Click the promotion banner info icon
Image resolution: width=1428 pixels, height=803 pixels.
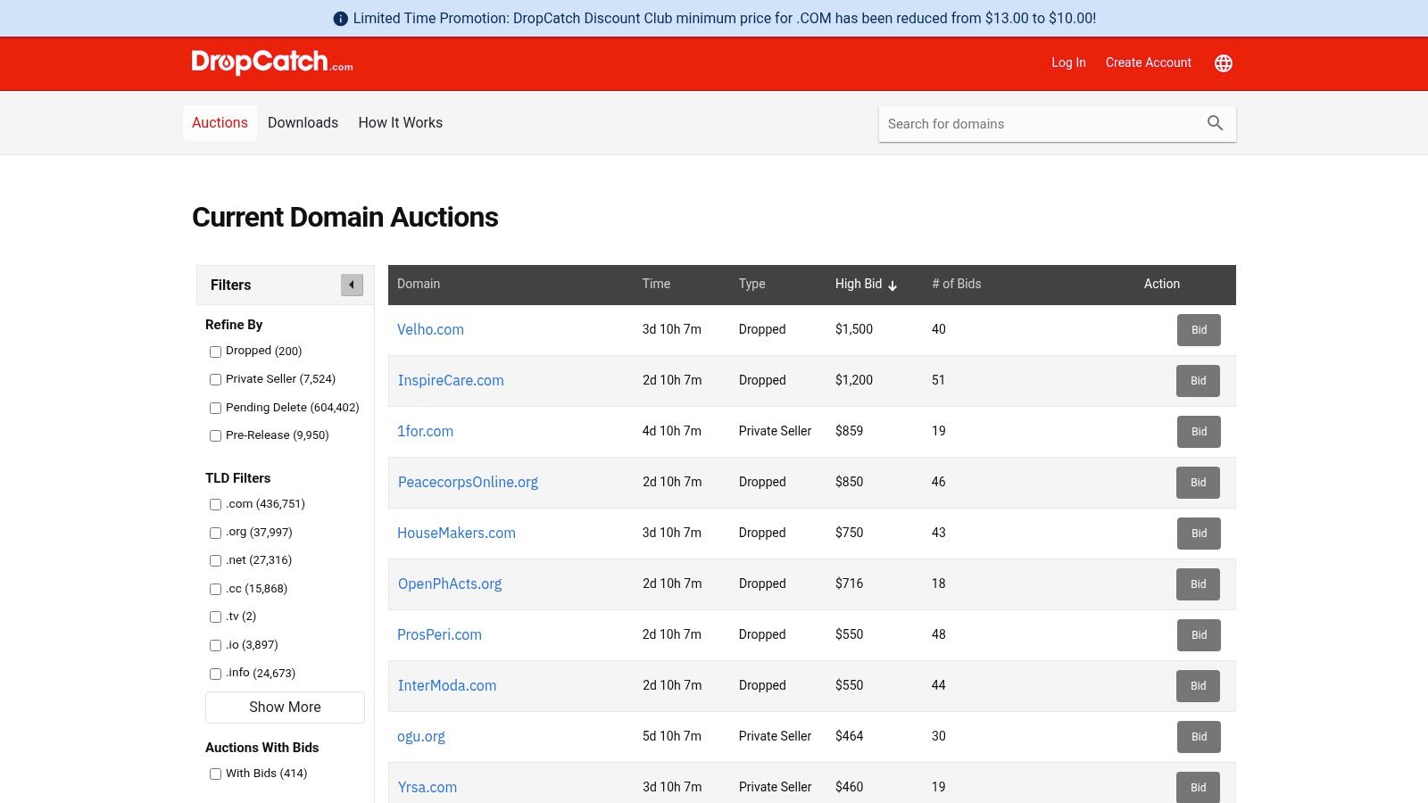[x=340, y=19]
